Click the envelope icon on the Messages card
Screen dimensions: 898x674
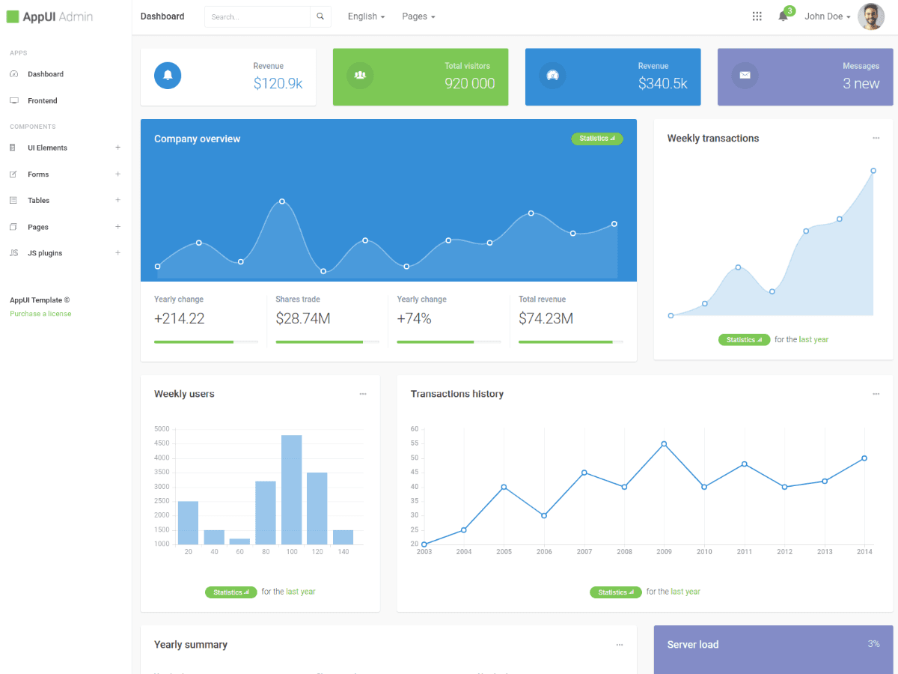tap(745, 76)
